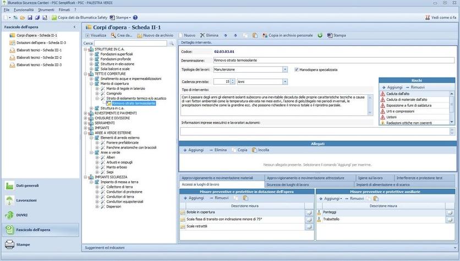This screenshot has width=460, height=261.
Task: Select Panchine anatomiche con braccioli
Action: pyautogui.click(x=131, y=148)
